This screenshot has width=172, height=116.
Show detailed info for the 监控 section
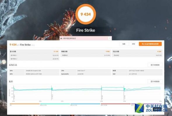155,81
